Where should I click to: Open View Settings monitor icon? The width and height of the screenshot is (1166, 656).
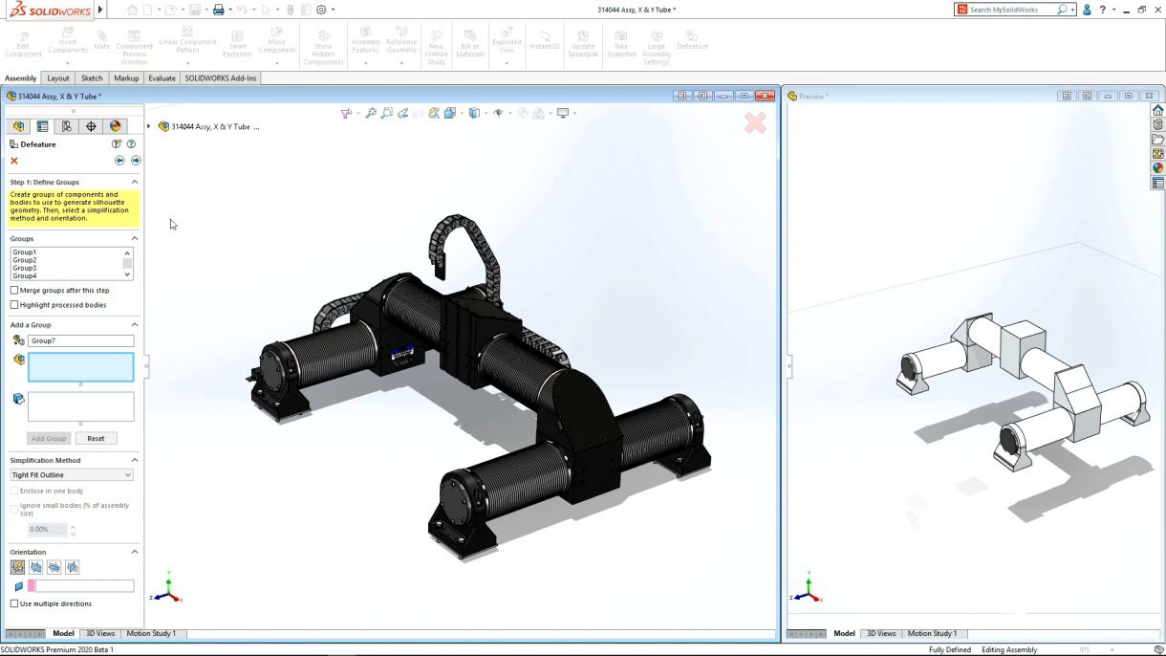tap(563, 113)
